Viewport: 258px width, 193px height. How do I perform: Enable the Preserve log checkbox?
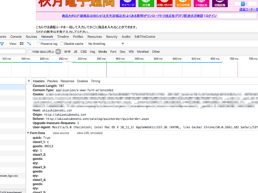(x=38, y=43)
